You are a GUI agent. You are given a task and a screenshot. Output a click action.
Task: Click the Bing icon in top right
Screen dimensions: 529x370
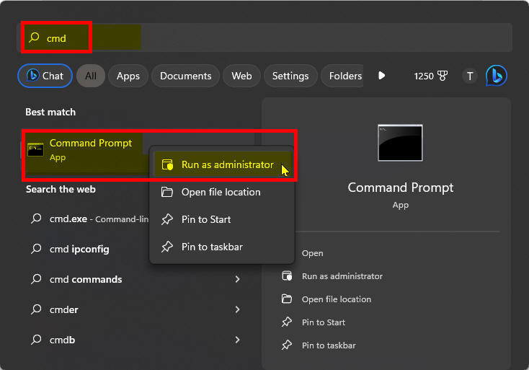pos(496,76)
